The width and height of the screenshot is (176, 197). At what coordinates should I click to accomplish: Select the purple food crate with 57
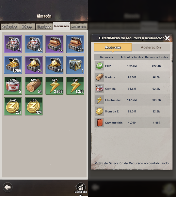click(13, 44)
